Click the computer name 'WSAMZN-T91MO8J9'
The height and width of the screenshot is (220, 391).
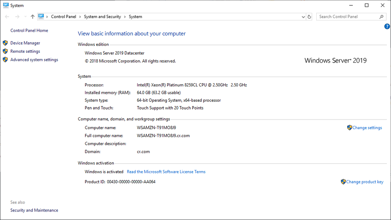(x=156, y=128)
